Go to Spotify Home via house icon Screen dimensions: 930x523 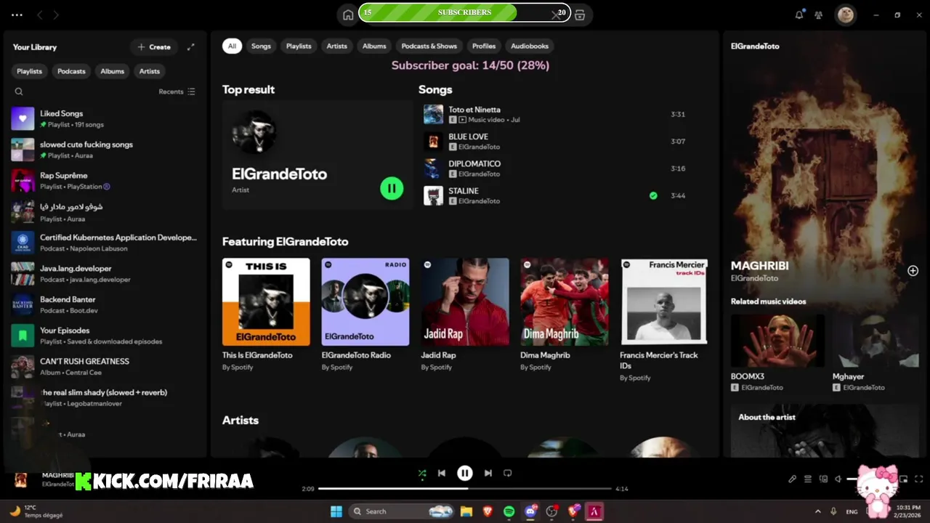348,15
